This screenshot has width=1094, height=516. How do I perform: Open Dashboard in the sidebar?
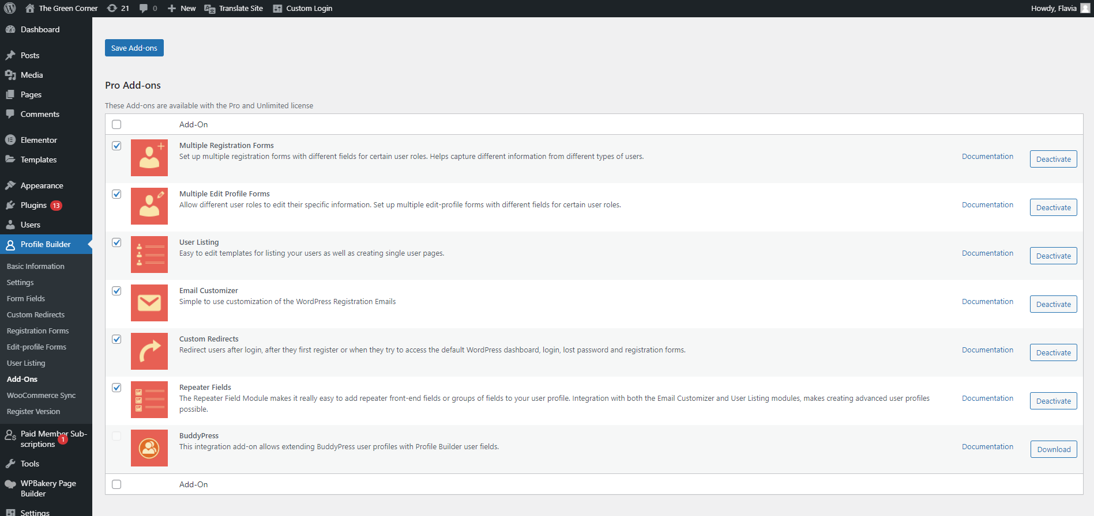[x=46, y=29]
